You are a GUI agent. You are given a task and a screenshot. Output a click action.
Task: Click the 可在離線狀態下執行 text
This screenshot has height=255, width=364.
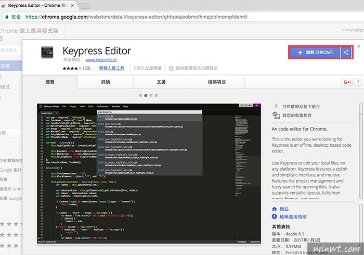click(301, 107)
